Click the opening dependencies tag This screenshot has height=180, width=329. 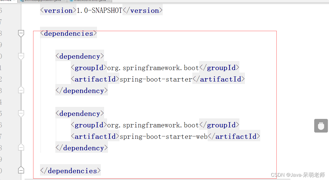click(68, 34)
